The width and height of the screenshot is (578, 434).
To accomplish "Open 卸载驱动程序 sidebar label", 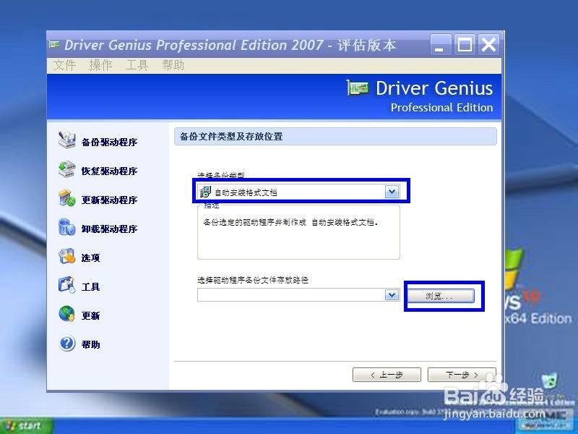I will [x=109, y=229].
